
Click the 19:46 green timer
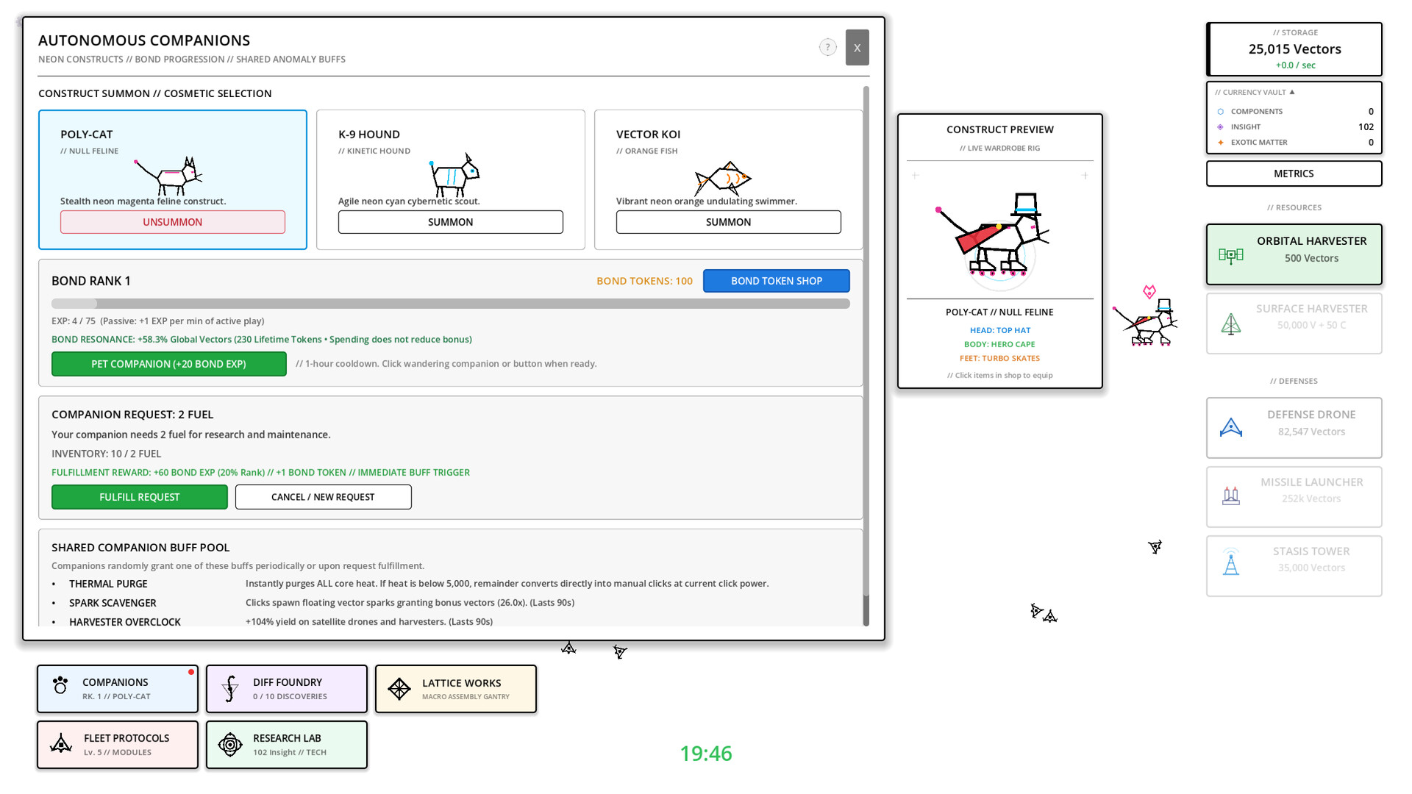tap(706, 754)
